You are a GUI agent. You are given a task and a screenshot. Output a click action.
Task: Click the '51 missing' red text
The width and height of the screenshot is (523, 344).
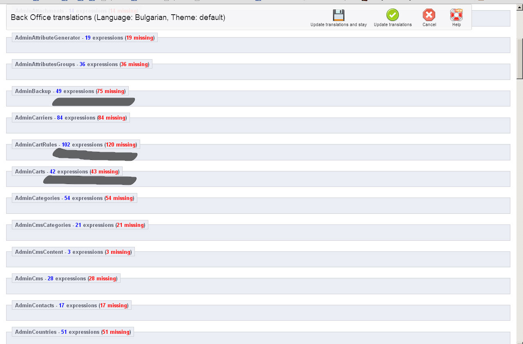click(116, 332)
